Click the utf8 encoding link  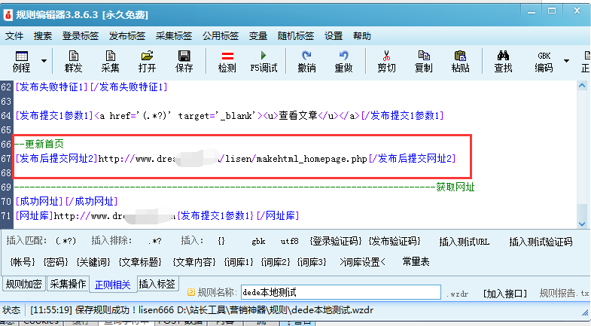point(289,241)
